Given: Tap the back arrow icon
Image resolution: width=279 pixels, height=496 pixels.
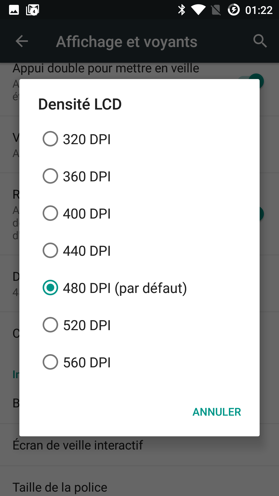Looking at the screenshot, I should [x=22, y=41].
